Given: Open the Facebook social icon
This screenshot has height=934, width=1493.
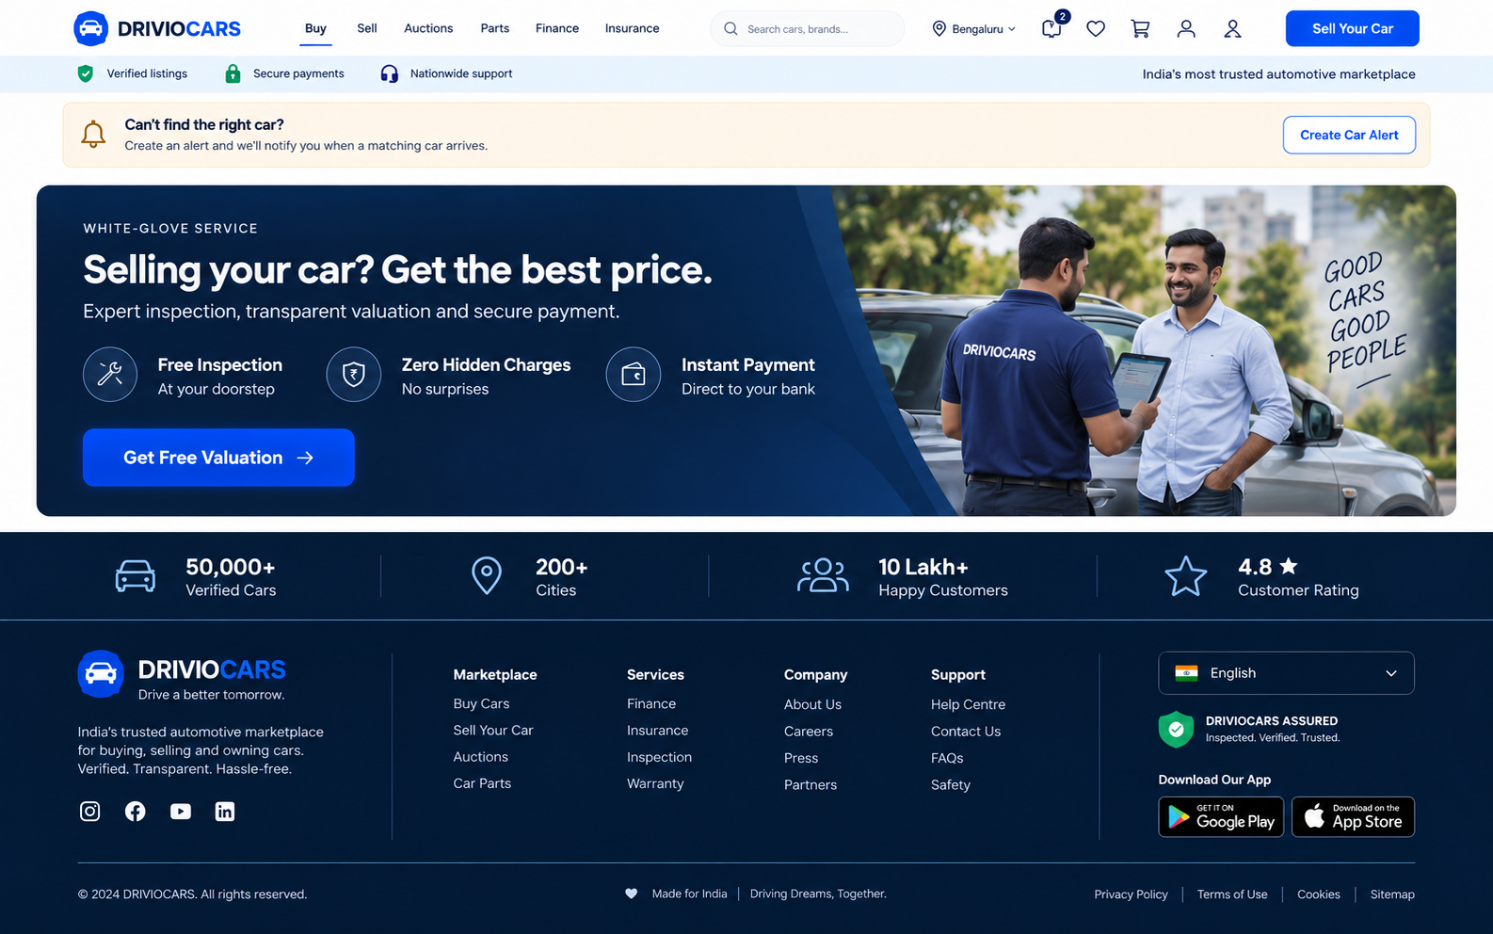Looking at the screenshot, I should 136,812.
